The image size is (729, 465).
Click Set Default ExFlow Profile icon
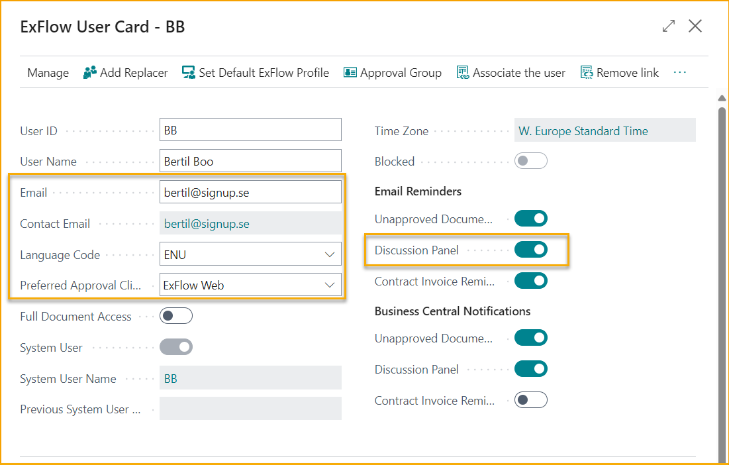tap(189, 73)
